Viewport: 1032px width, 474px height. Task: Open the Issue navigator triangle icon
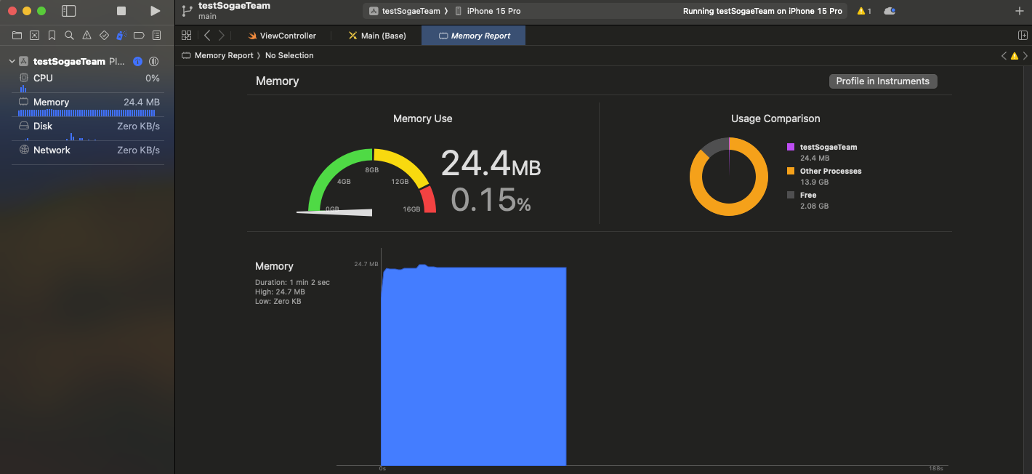(x=86, y=35)
